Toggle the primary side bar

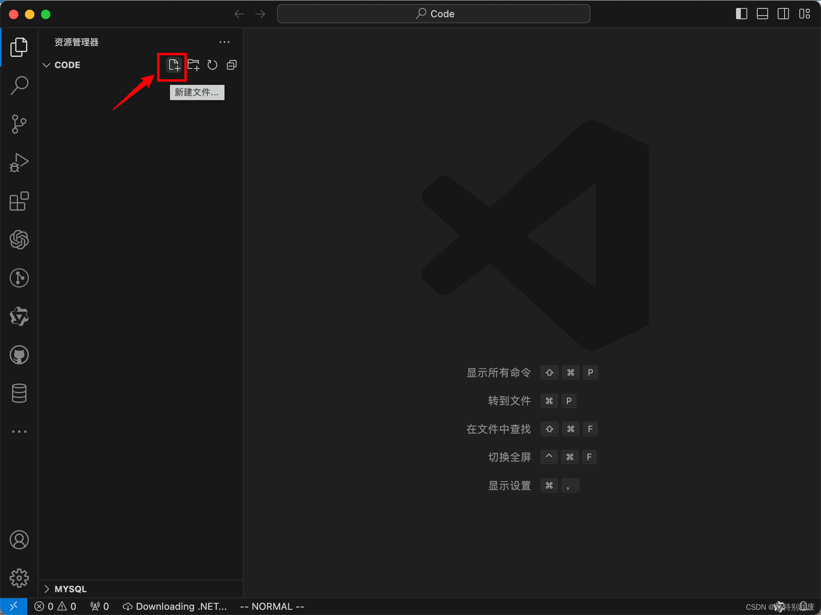[x=742, y=14]
